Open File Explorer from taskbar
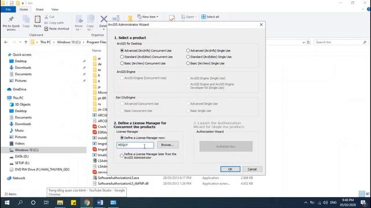This screenshot has height=208, width=371. click(x=60, y=203)
